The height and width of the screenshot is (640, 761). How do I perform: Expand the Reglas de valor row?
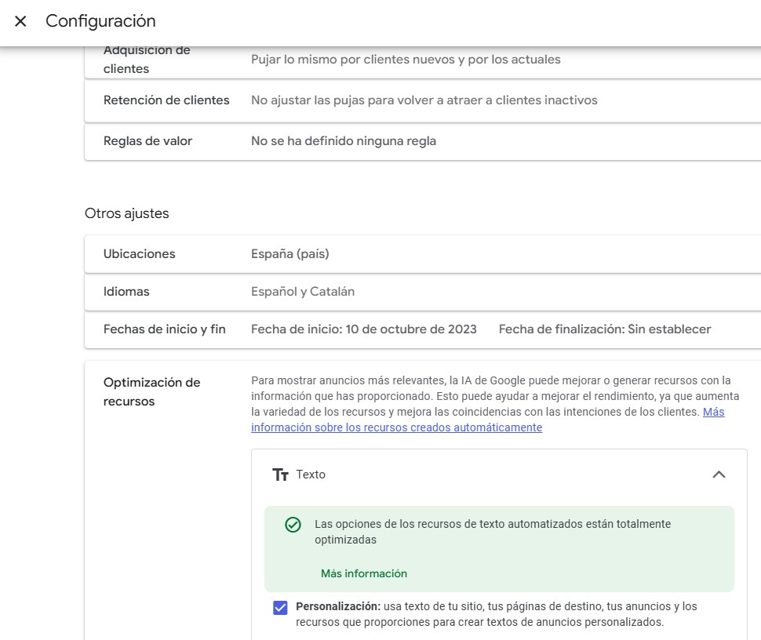tap(423, 141)
